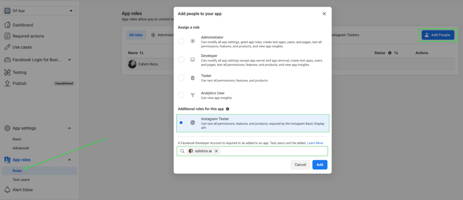Click the Additional roles info icon

pos(228,109)
